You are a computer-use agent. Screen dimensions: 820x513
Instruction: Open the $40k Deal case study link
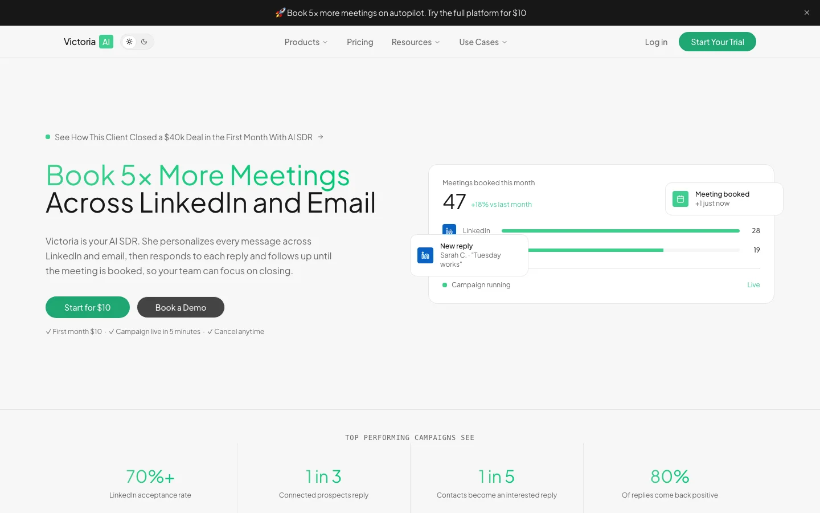click(184, 137)
